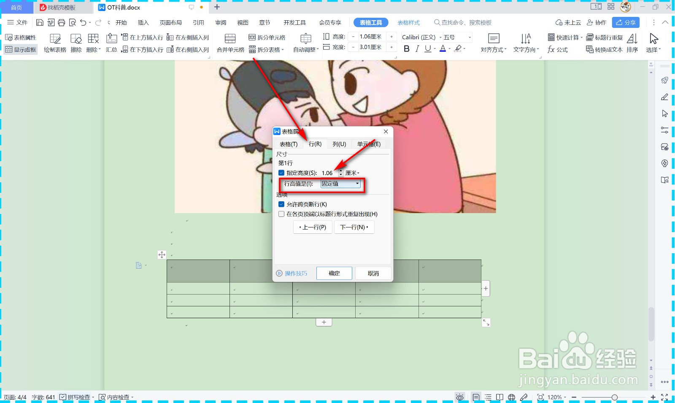Increase ribbon row height with plus button
The image size is (675, 403).
coord(391,37)
